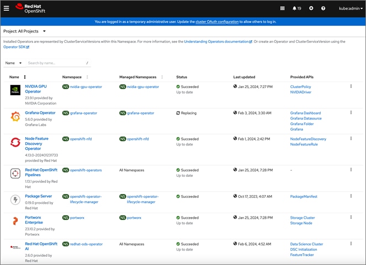Open redhat-ods-operator namespace link
This screenshot has height=265, width=366.
(x=86, y=244)
